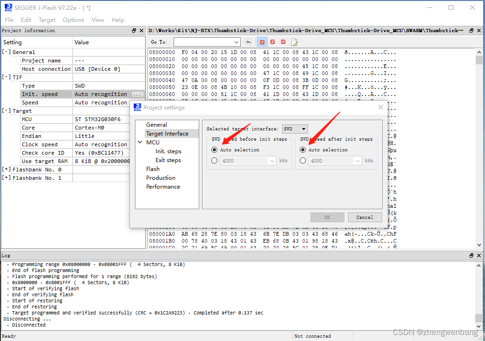Select Target Interface in settings tree

[x=167, y=134]
